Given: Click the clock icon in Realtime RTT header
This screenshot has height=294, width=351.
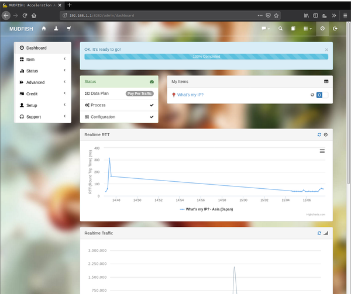Looking at the screenshot, I should click(x=326, y=134).
